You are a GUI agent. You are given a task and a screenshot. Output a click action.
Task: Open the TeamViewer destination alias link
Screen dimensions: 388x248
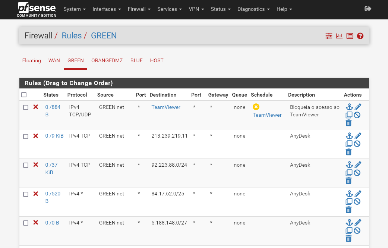[166, 107]
